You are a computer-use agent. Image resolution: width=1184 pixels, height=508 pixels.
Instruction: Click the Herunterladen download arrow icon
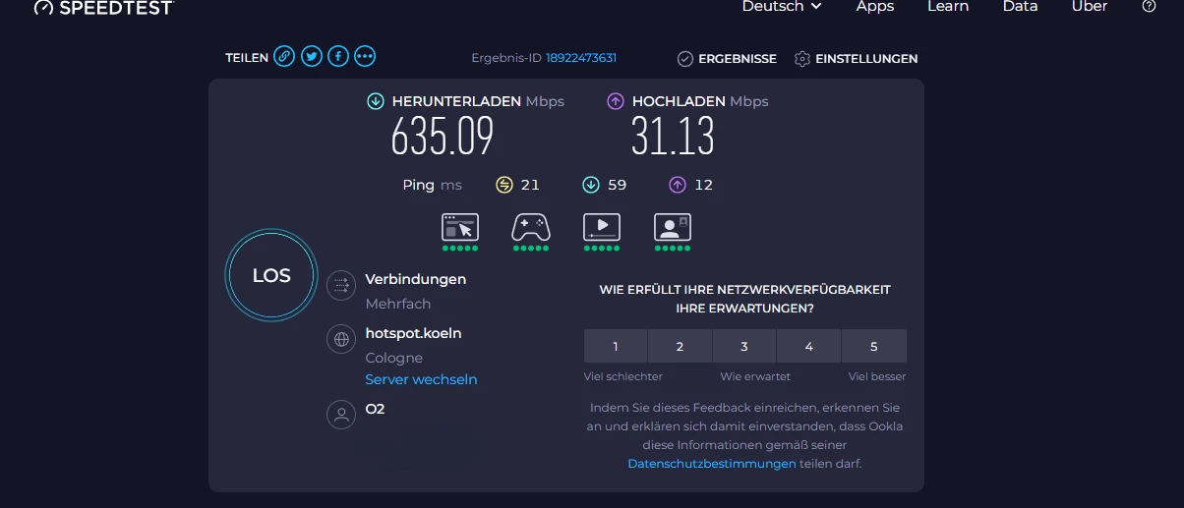click(376, 101)
